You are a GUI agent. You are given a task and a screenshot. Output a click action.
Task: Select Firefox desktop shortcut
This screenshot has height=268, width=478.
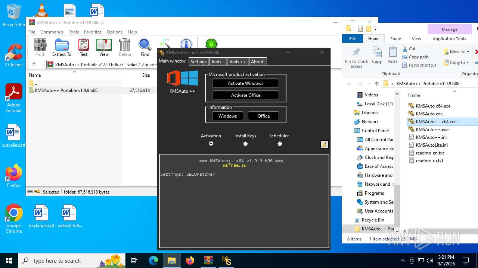click(14, 176)
